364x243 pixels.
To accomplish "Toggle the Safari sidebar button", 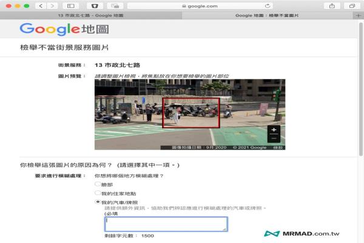I will point(70,6).
